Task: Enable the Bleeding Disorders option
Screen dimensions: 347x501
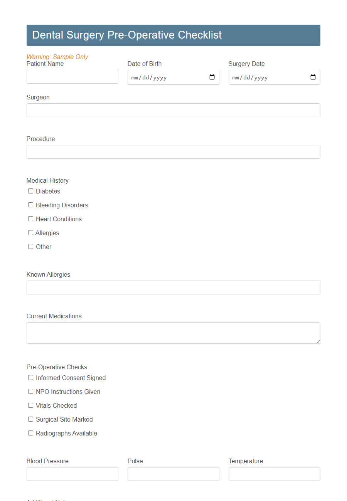Action: (x=30, y=205)
